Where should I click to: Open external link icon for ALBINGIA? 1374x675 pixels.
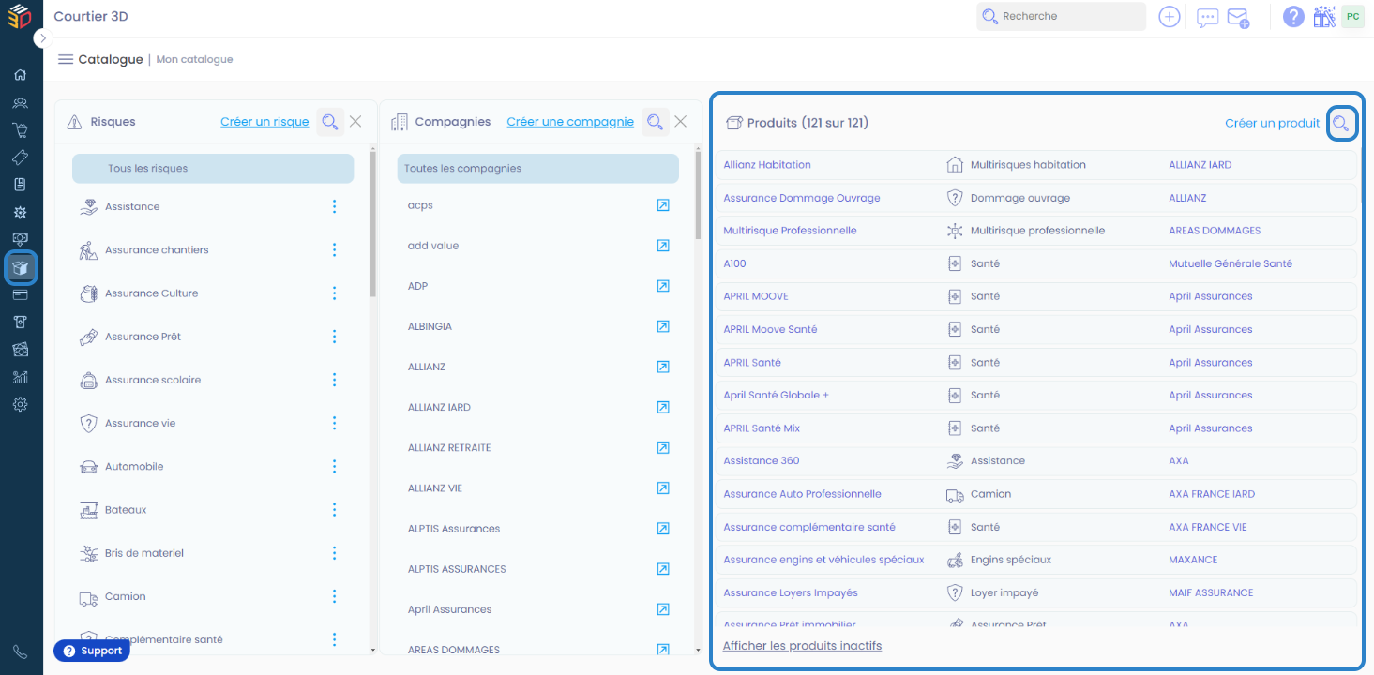(663, 326)
